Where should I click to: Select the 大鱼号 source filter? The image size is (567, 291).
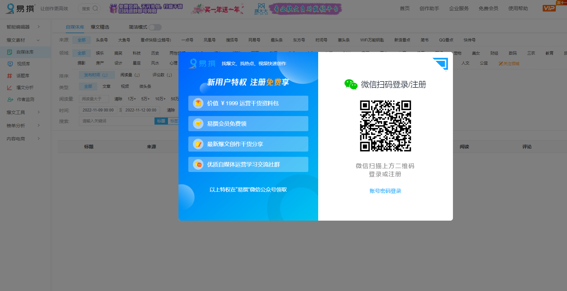pyautogui.click(x=124, y=40)
